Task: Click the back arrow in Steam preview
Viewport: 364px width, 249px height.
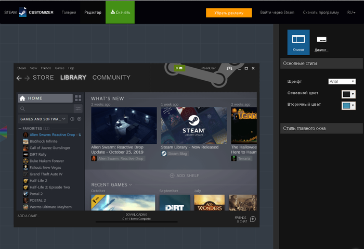Action: [x=19, y=78]
